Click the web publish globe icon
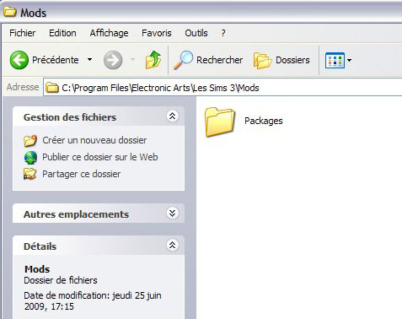 [x=30, y=158]
